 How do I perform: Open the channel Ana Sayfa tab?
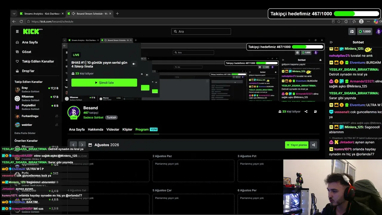(77, 130)
